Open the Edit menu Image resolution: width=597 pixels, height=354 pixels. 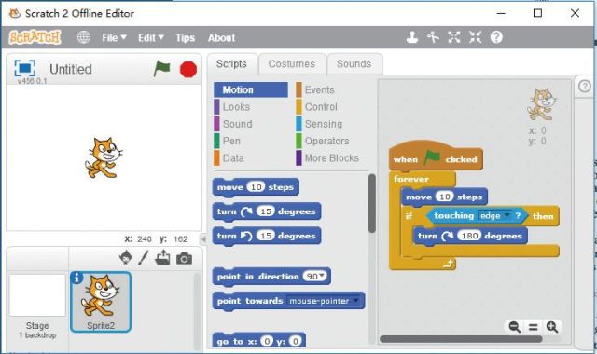pyautogui.click(x=151, y=37)
